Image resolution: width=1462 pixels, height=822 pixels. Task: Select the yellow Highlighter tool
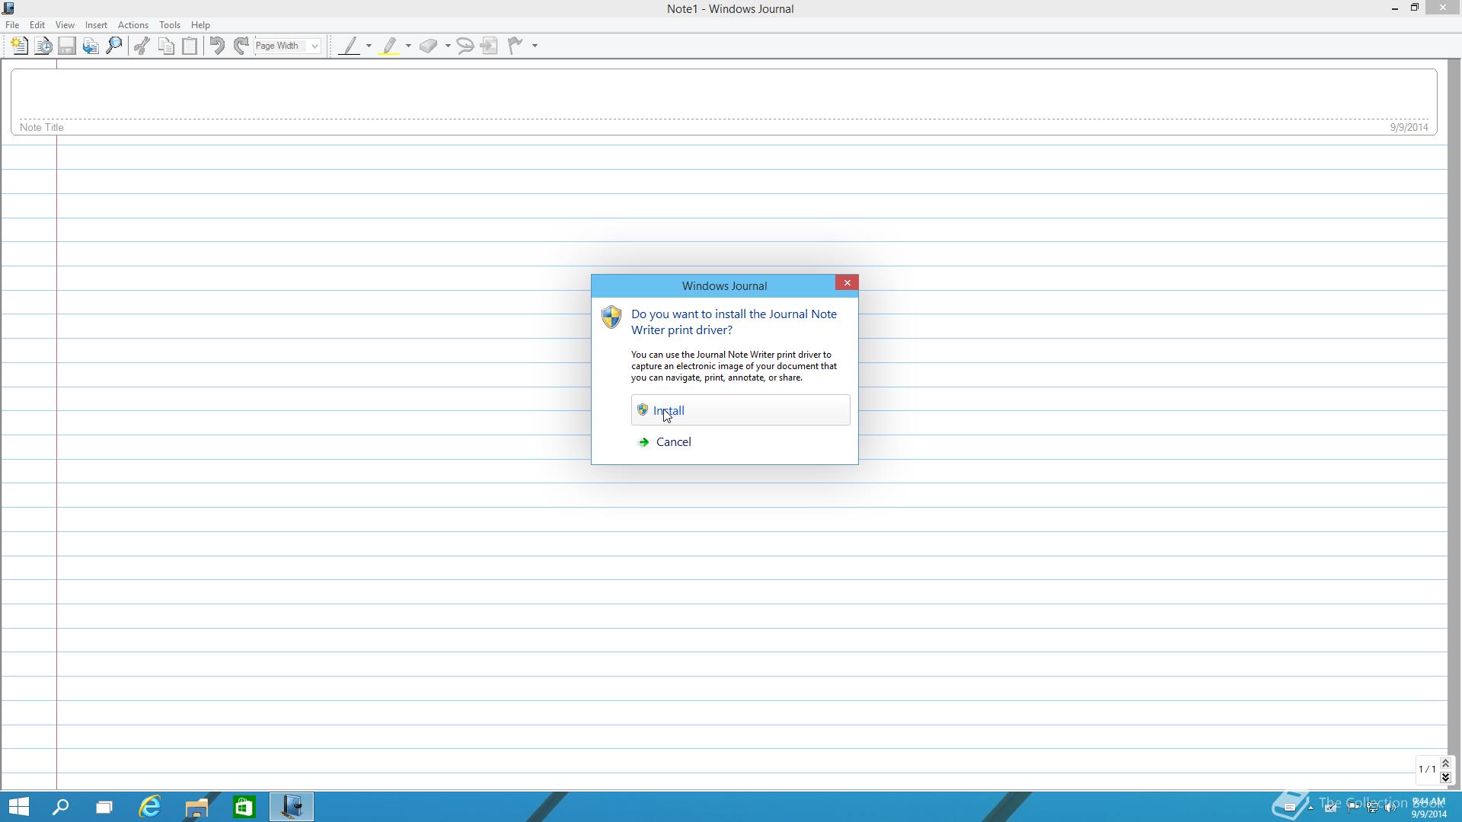click(x=390, y=46)
